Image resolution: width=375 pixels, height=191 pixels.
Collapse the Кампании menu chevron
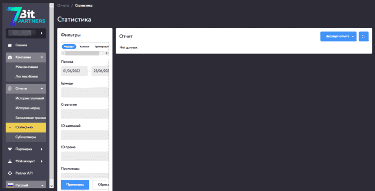pos(42,58)
